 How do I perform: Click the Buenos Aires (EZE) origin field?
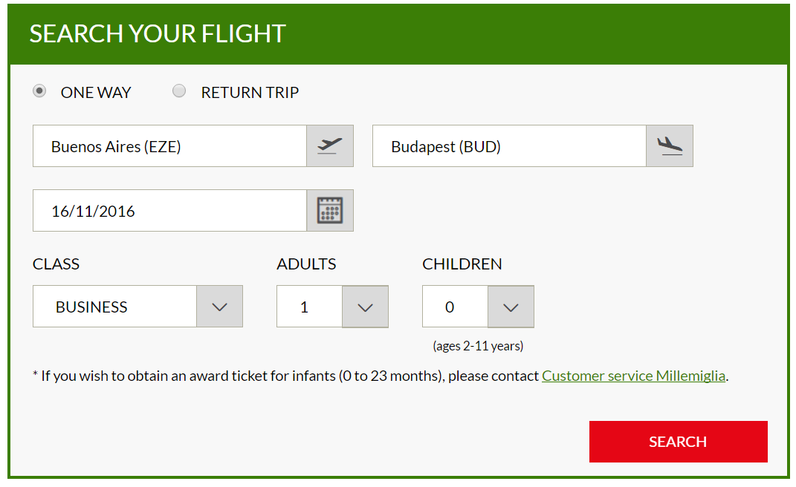(169, 146)
